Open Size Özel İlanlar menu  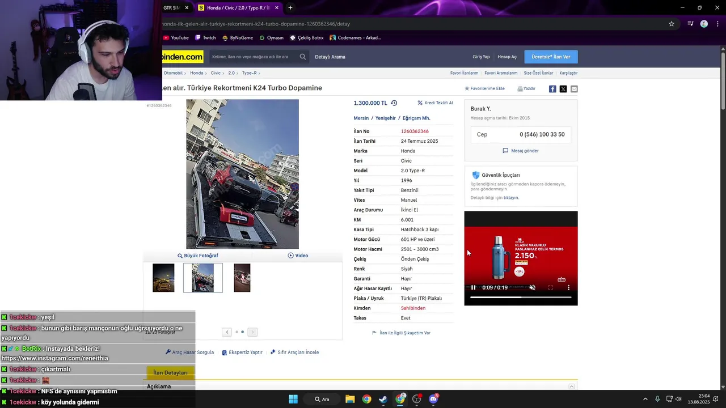click(538, 73)
